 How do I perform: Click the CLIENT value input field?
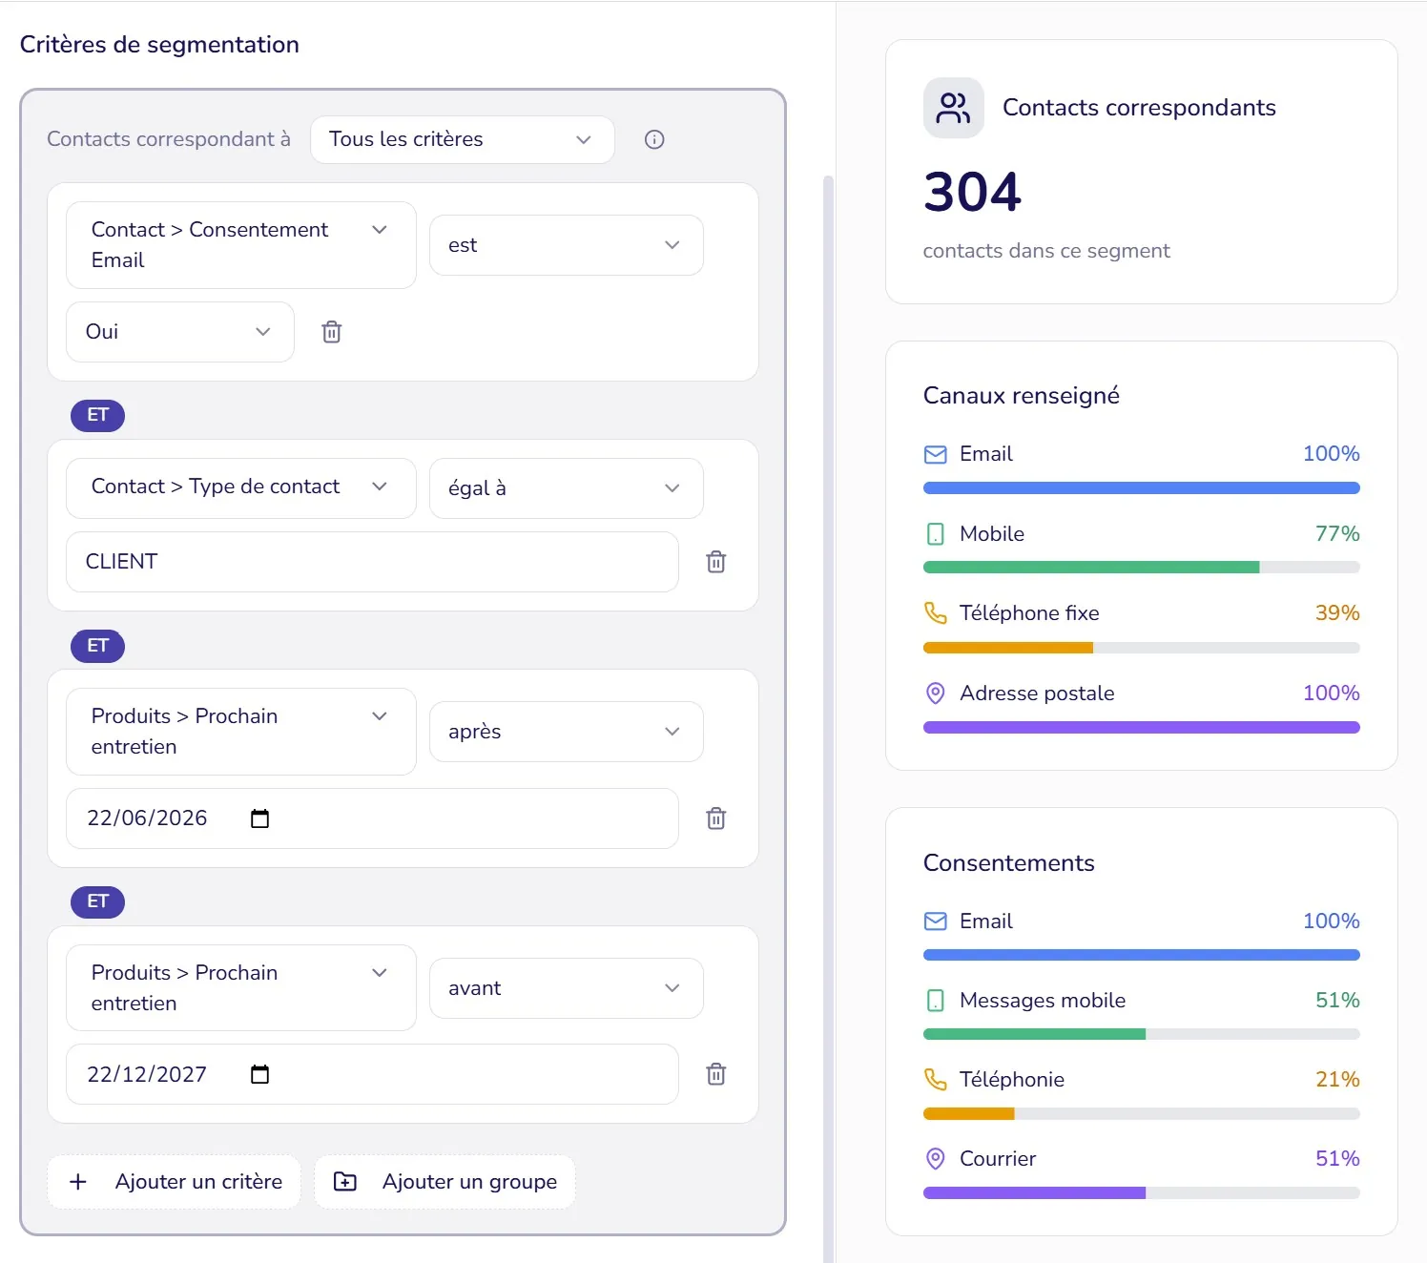pyautogui.click(x=372, y=562)
